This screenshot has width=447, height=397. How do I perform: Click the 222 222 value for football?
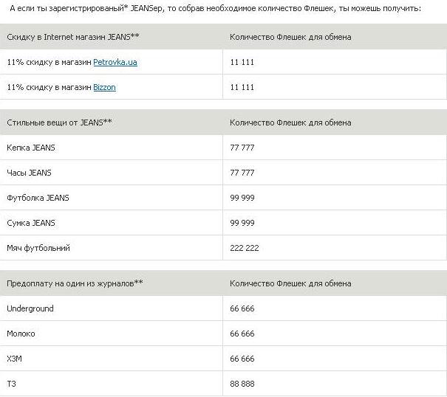[x=244, y=248]
